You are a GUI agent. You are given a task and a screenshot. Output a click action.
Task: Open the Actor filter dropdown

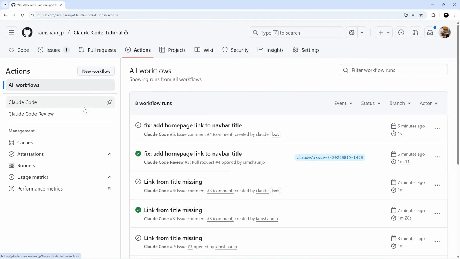point(428,103)
